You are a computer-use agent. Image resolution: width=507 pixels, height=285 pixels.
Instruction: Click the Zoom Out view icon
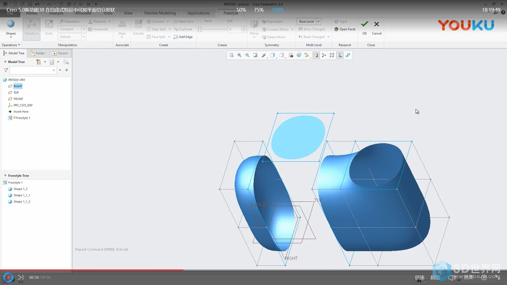(247, 55)
